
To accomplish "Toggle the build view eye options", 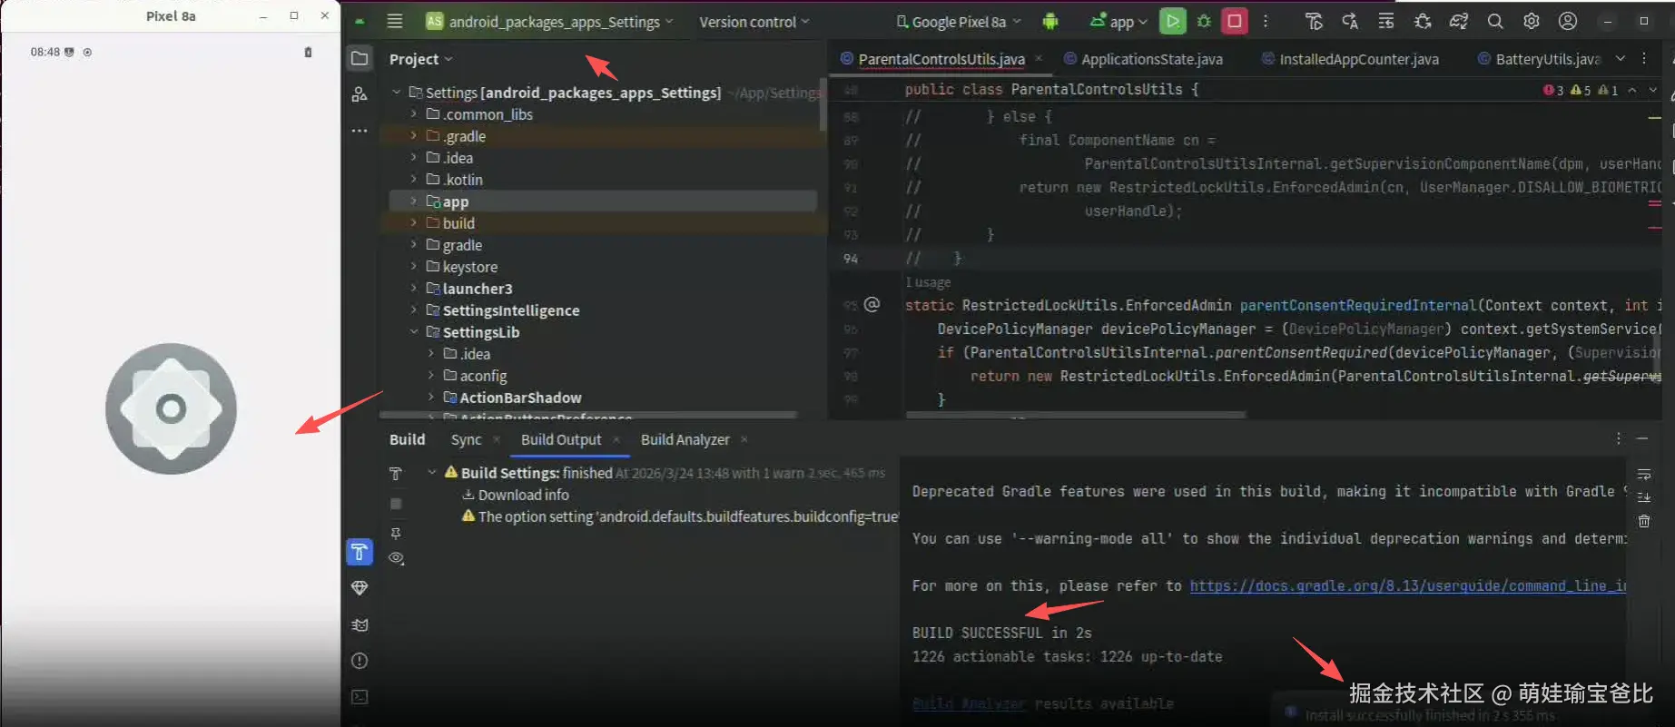I will pos(396,558).
